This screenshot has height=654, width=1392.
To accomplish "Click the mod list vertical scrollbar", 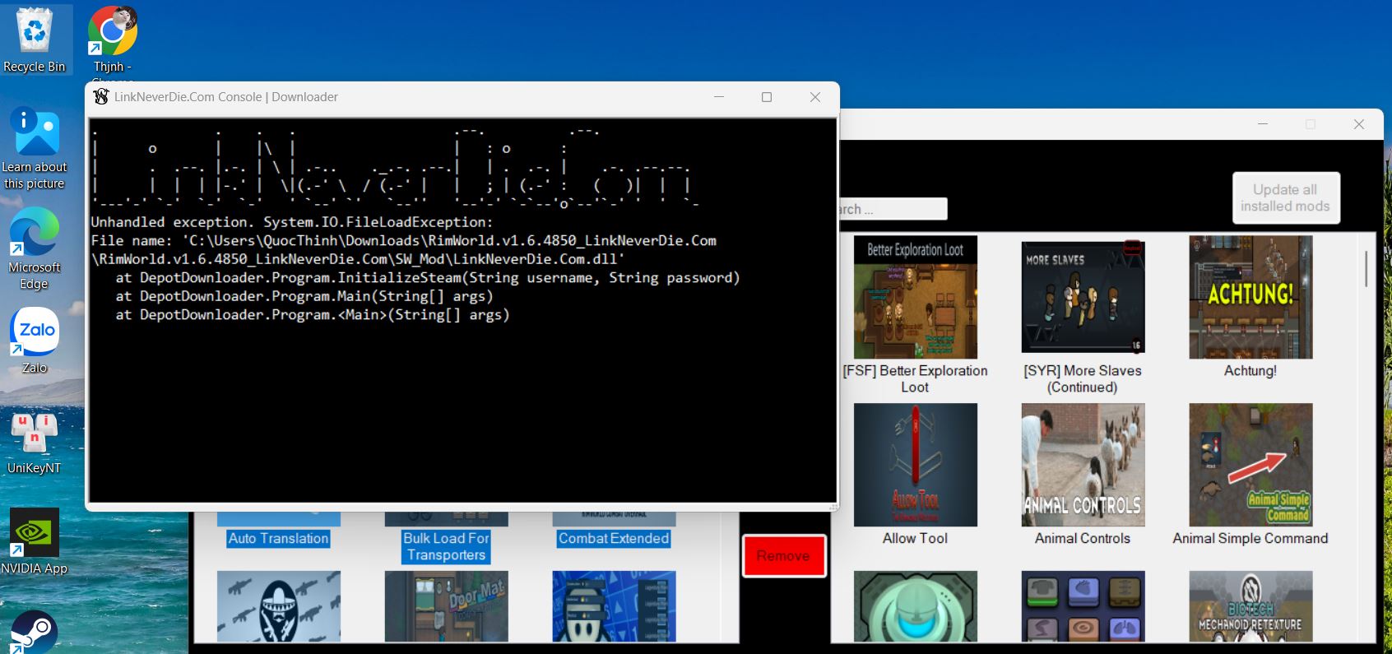I will coord(1366,269).
